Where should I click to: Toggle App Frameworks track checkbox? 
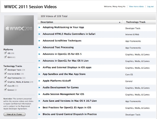5,78
